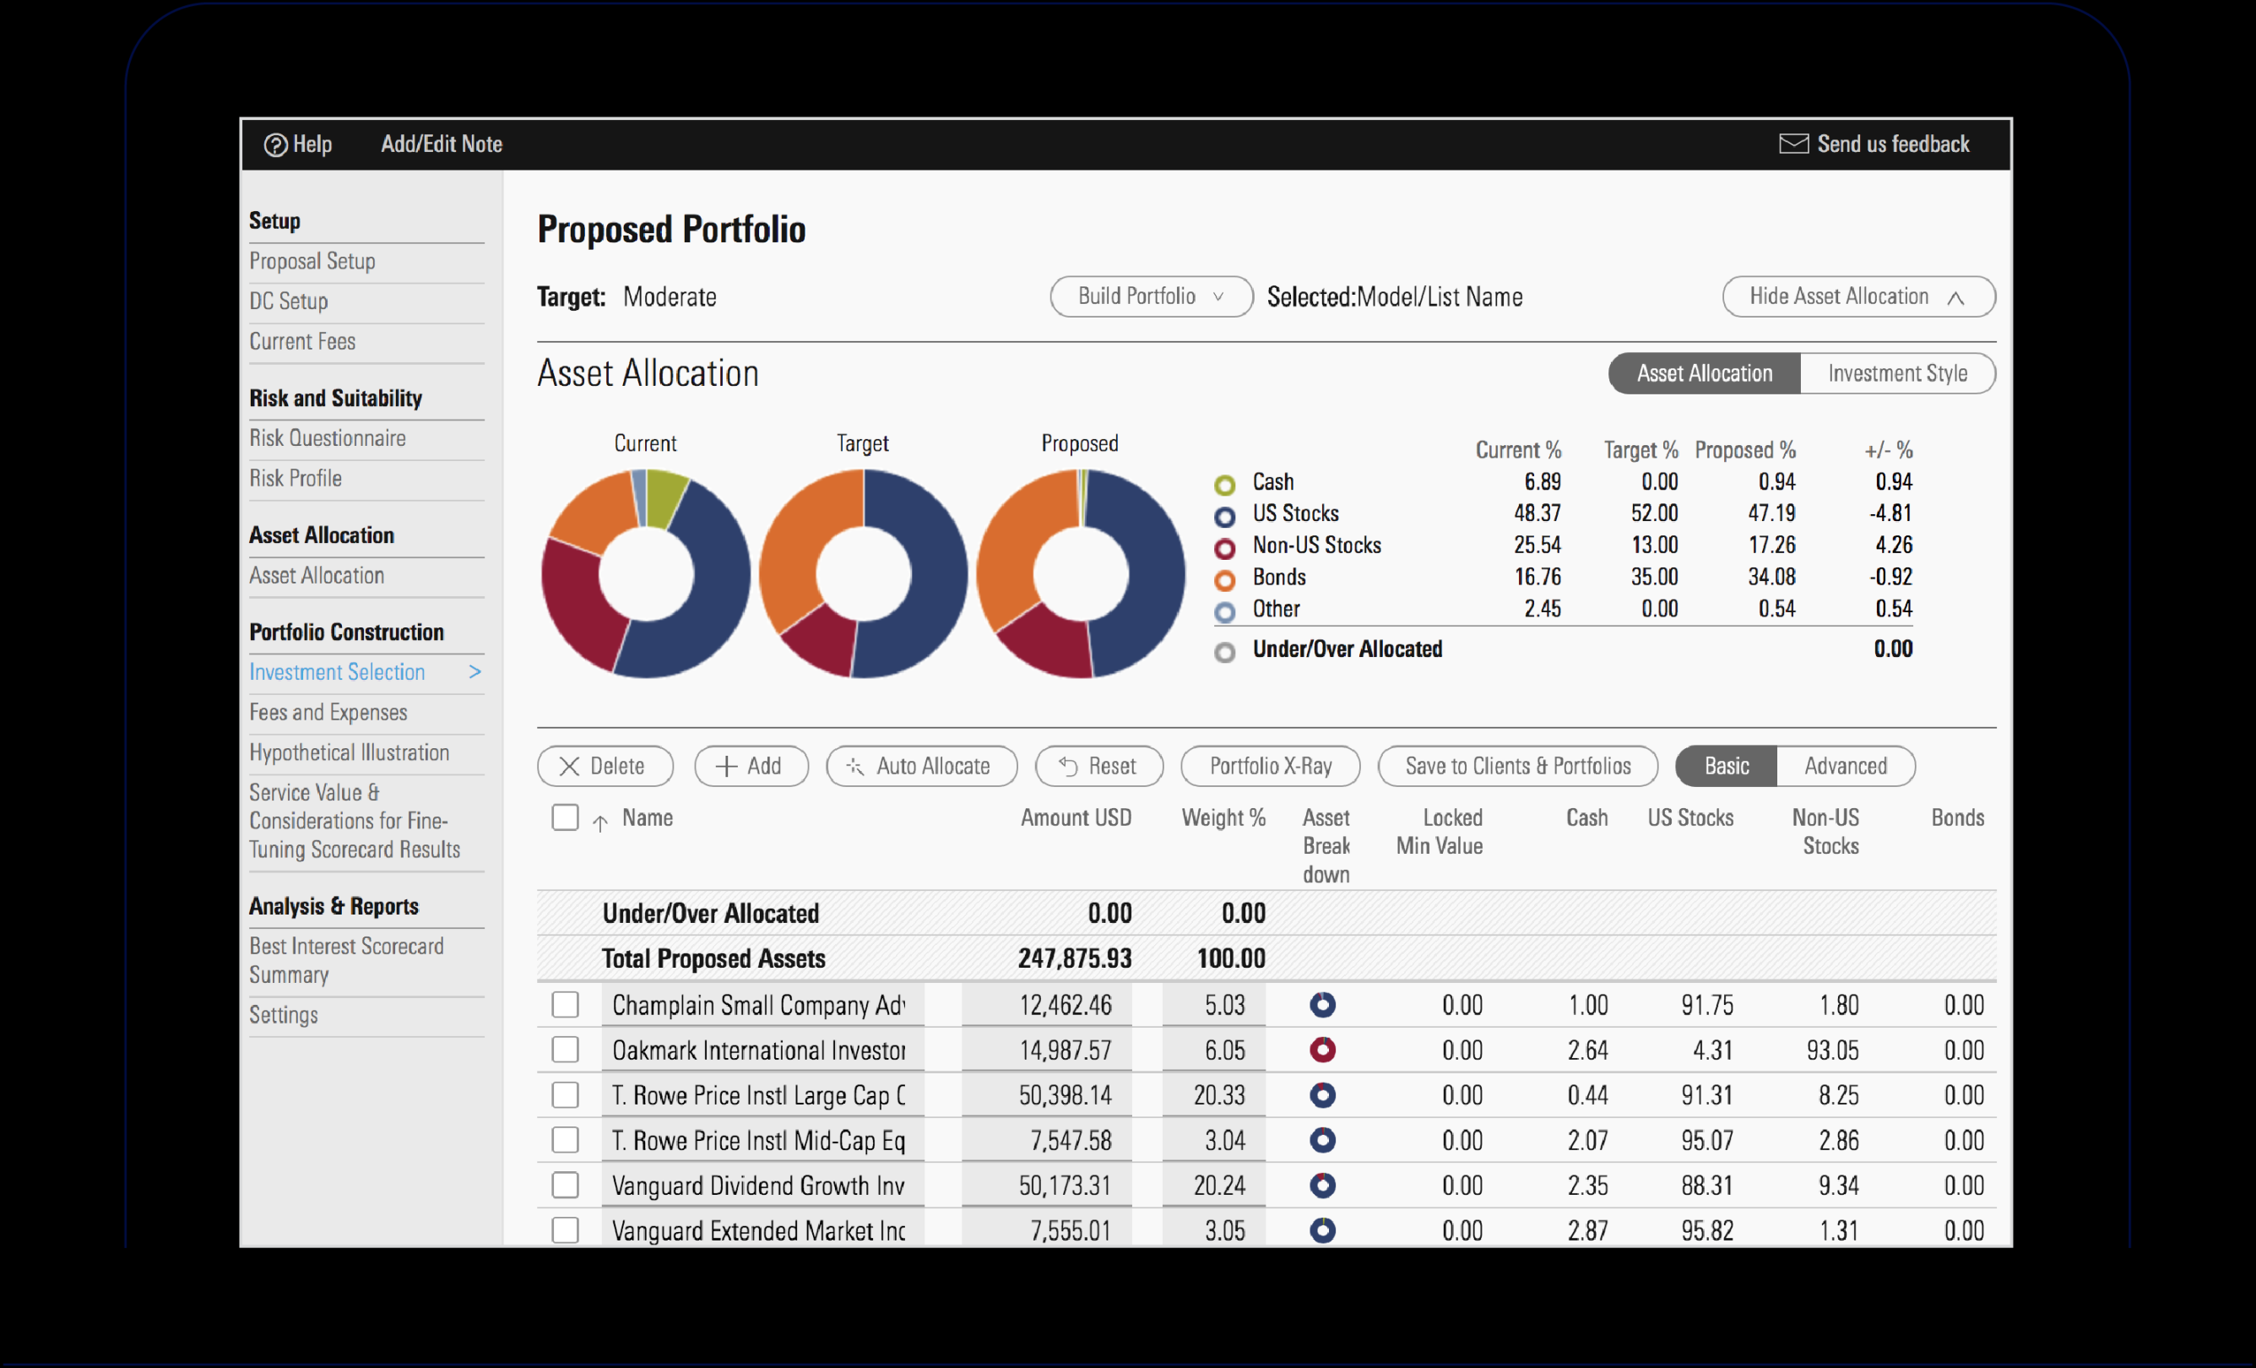Check the Vanguard Extended Market row

565,1230
